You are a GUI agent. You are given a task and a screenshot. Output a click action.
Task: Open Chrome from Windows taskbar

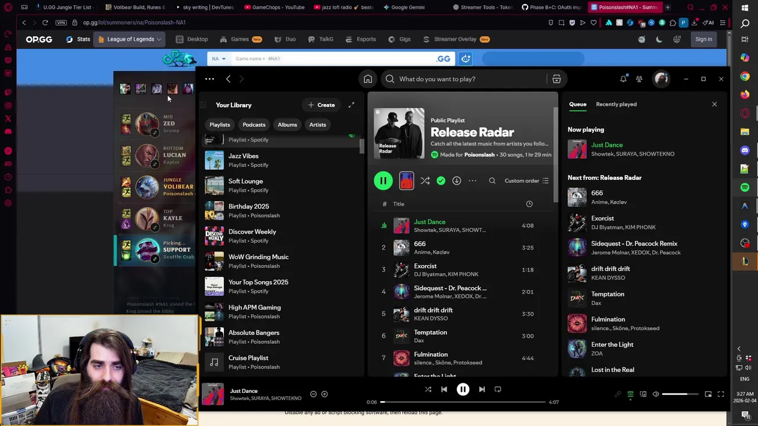coord(745,76)
